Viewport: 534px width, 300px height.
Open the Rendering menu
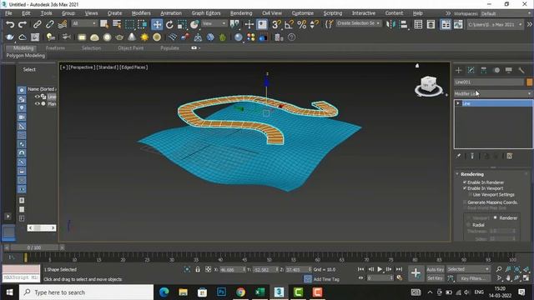[241, 13]
